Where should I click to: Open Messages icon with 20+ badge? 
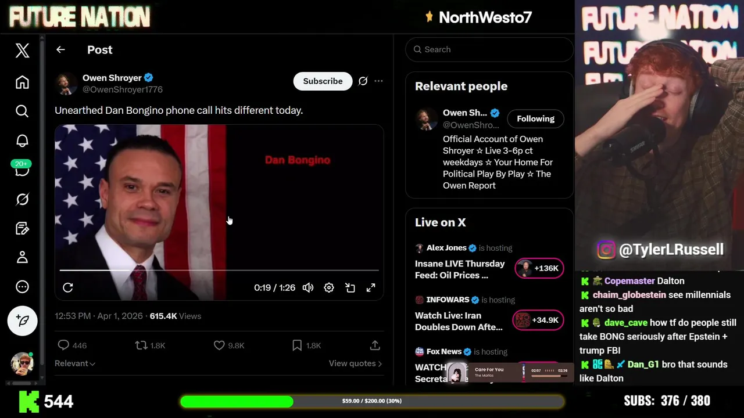(x=22, y=170)
